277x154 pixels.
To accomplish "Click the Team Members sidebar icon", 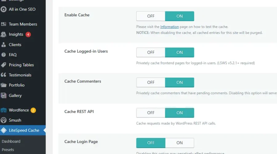I will tap(4, 24).
